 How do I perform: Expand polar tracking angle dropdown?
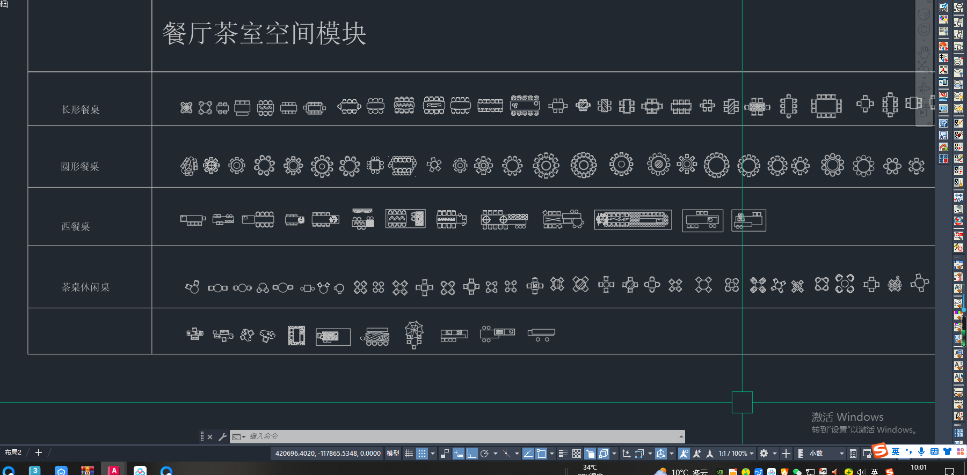click(495, 454)
